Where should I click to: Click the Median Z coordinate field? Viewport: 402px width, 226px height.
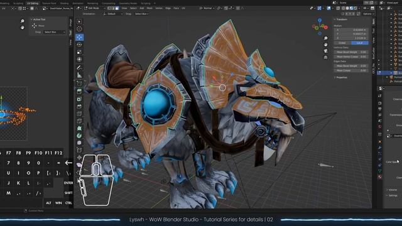[x=351, y=38]
